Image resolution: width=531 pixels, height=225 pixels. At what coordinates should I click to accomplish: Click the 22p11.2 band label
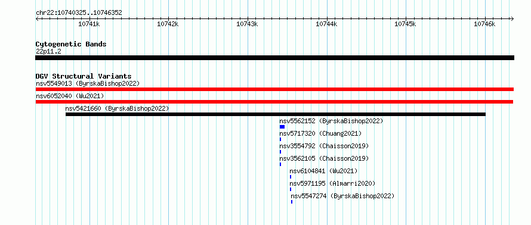(x=48, y=51)
